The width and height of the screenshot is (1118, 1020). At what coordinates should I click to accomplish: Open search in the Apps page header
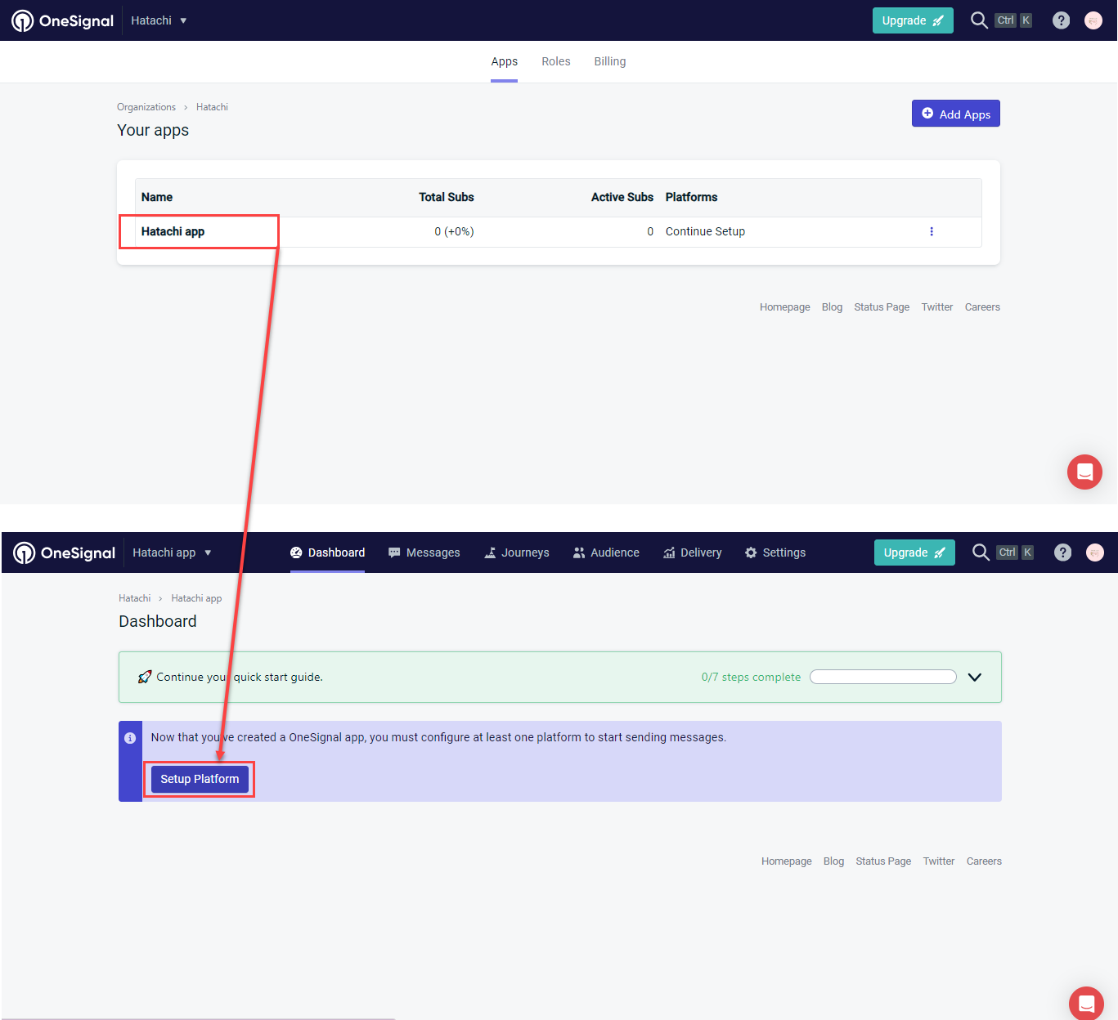pyautogui.click(x=979, y=20)
